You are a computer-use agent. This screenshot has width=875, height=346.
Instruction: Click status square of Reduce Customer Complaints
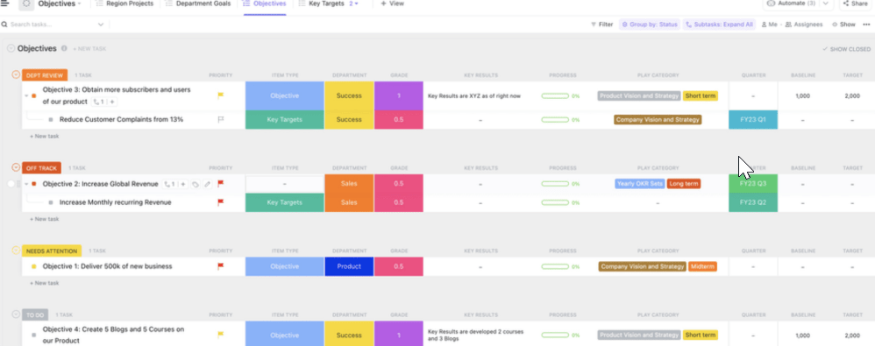[51, 119]
